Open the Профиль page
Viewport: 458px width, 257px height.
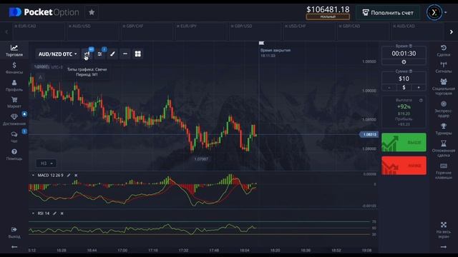[14, 86]
